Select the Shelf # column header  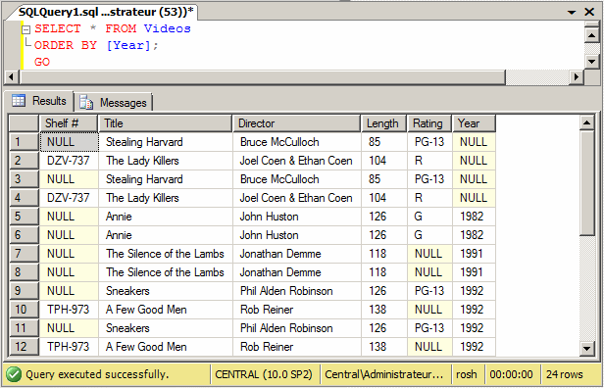[69, 123]
